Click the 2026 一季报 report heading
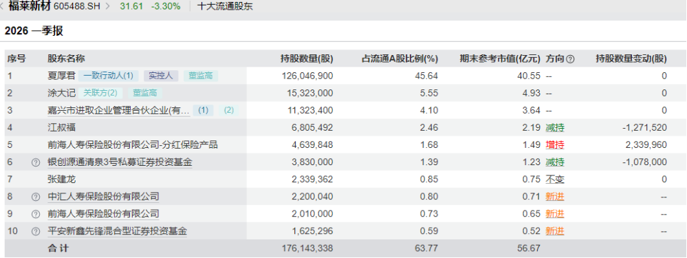 point(34,31)
